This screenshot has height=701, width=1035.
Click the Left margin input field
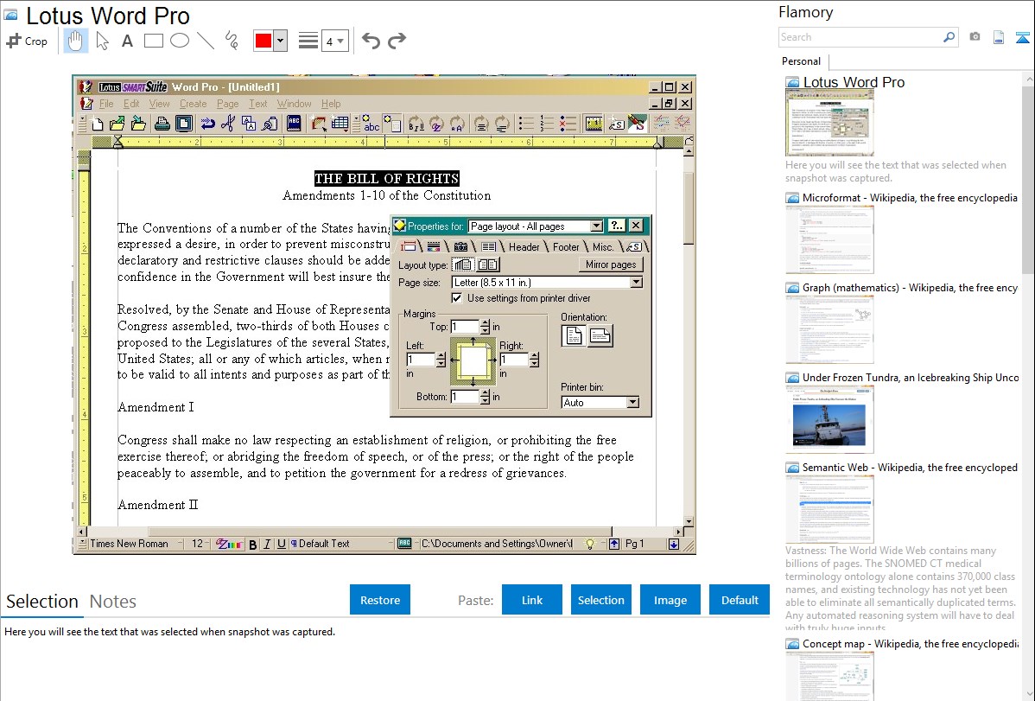[421, 360]
